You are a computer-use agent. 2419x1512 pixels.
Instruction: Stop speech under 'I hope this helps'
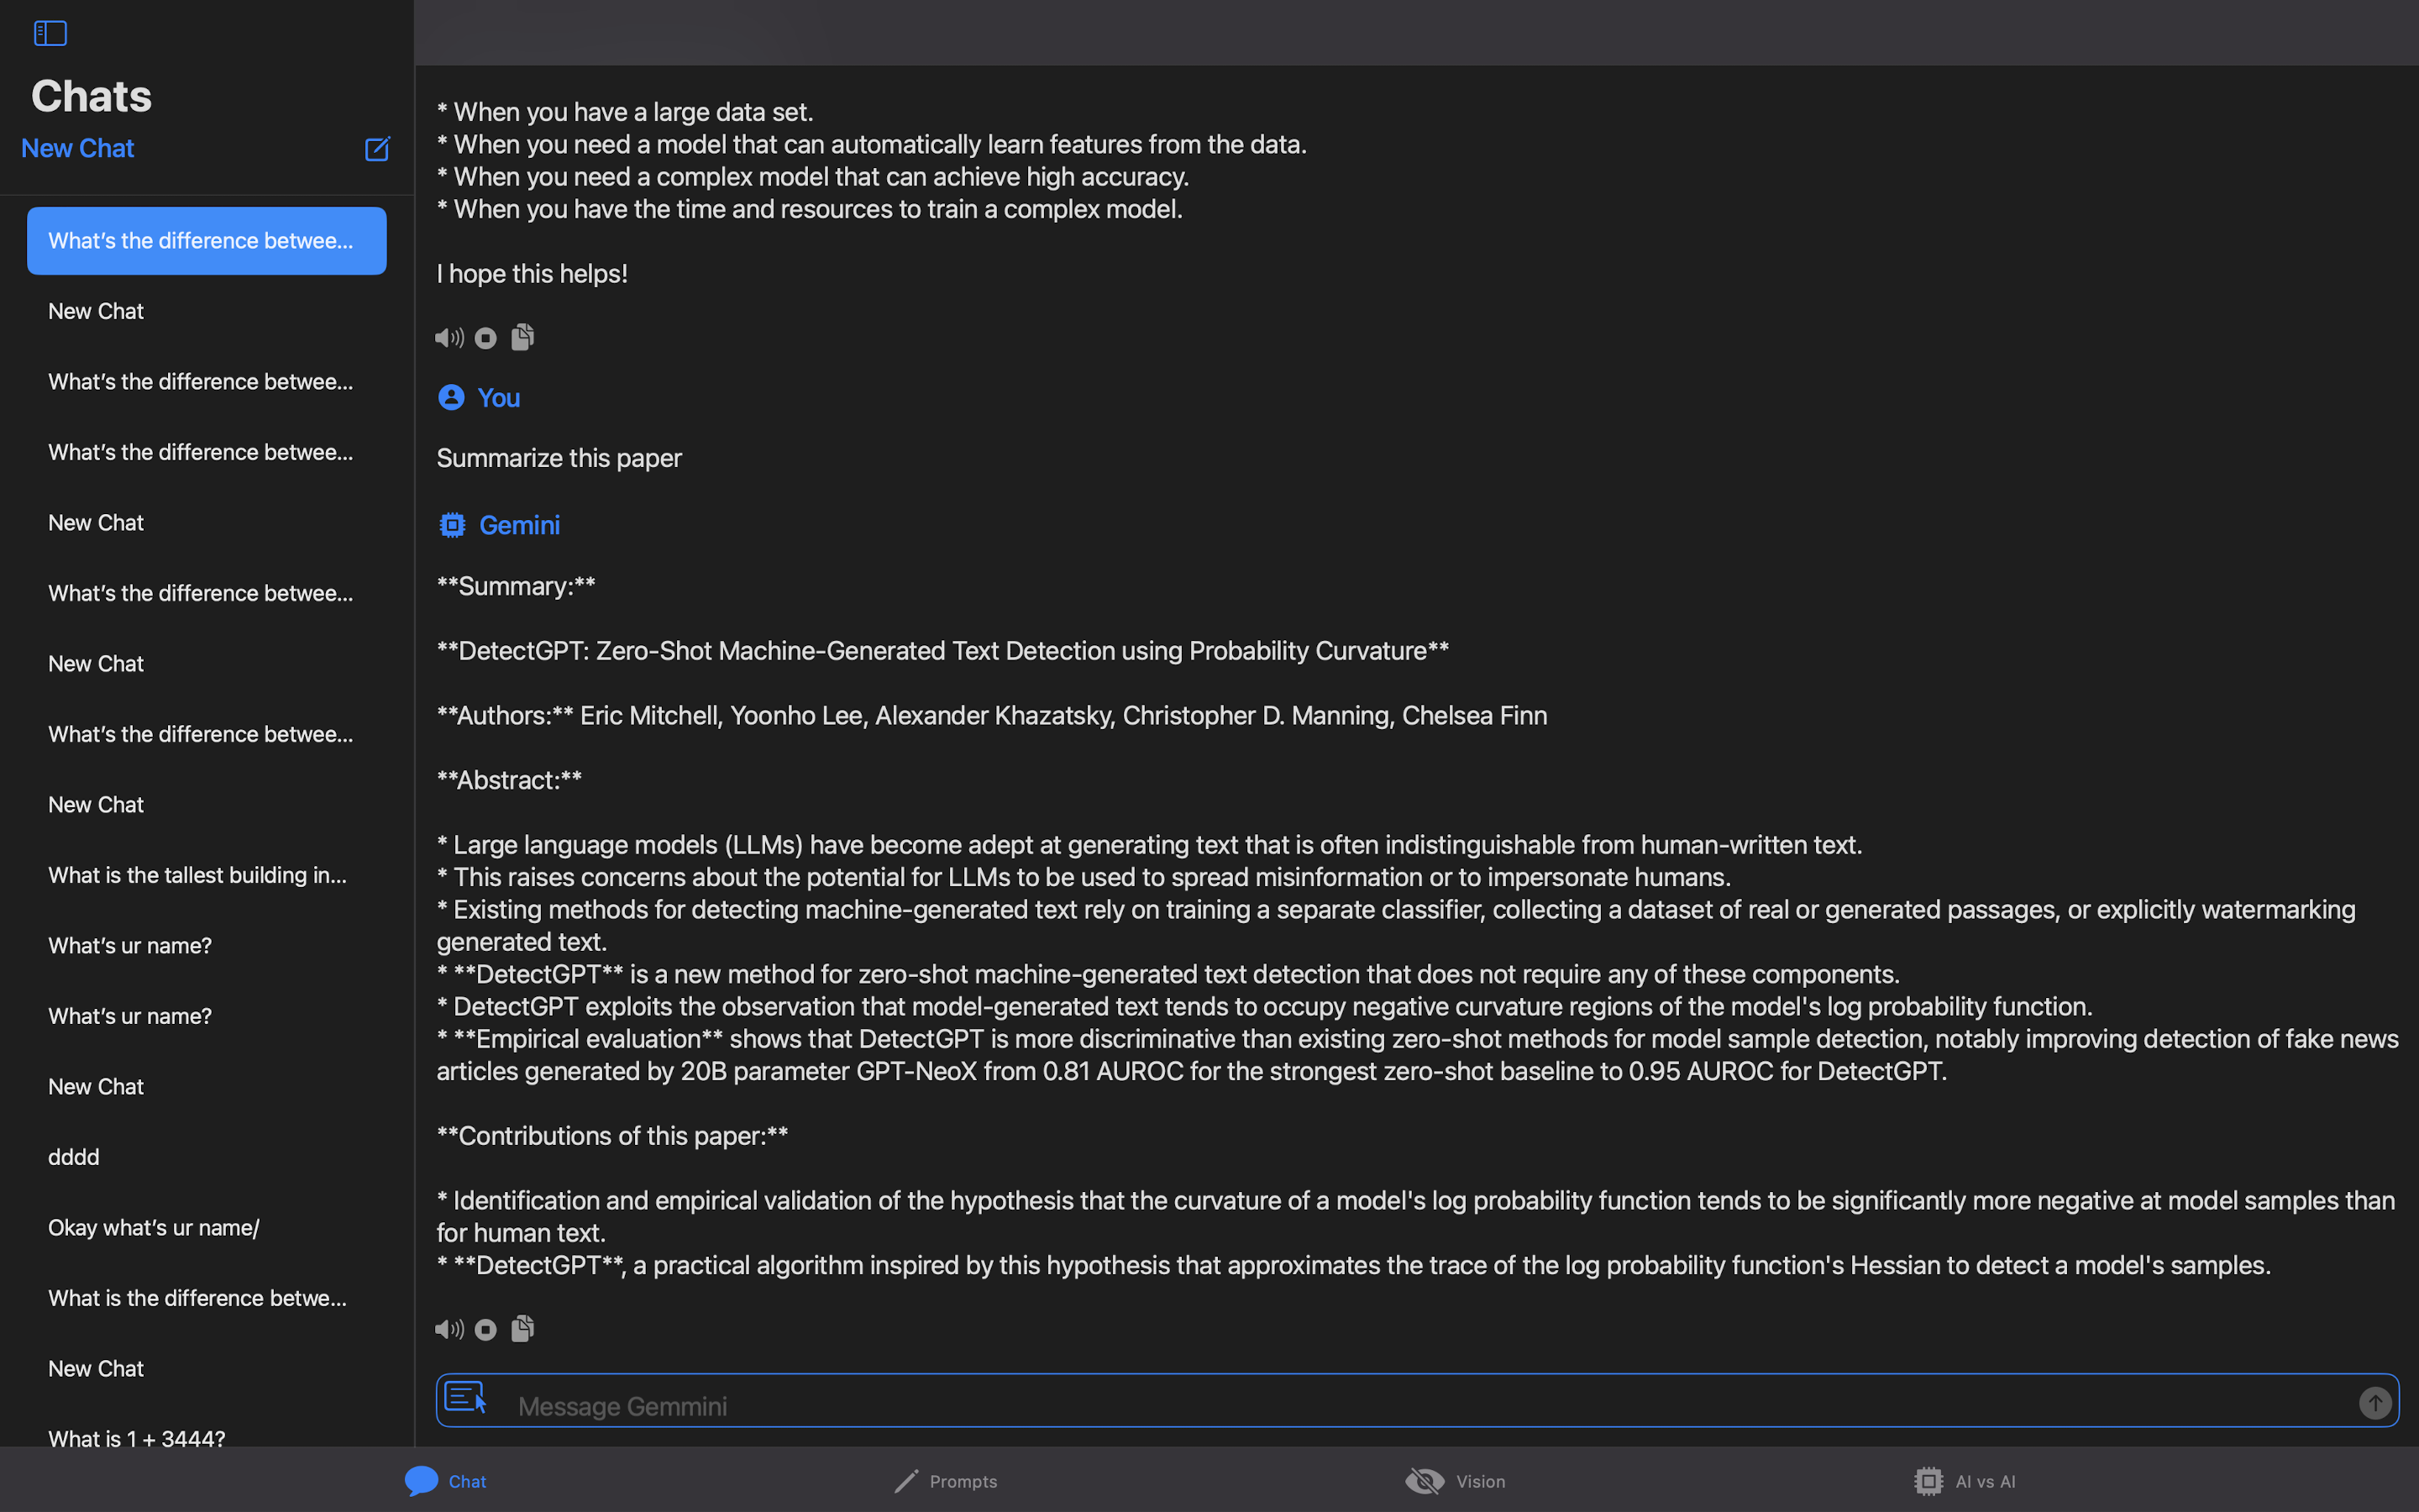485,338
